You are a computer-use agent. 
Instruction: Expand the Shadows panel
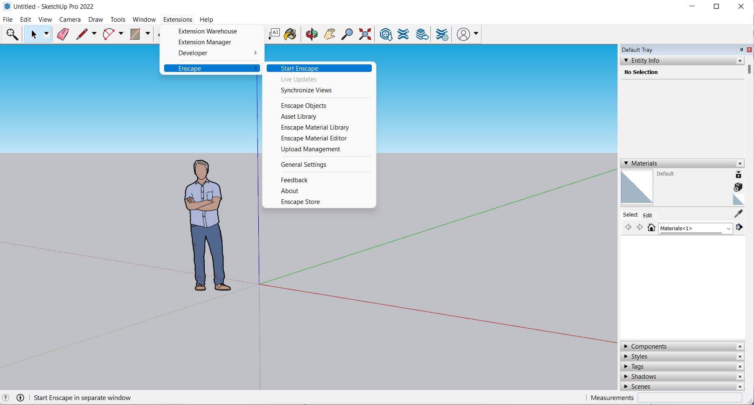pyautogui.click(x=626, y=377)
